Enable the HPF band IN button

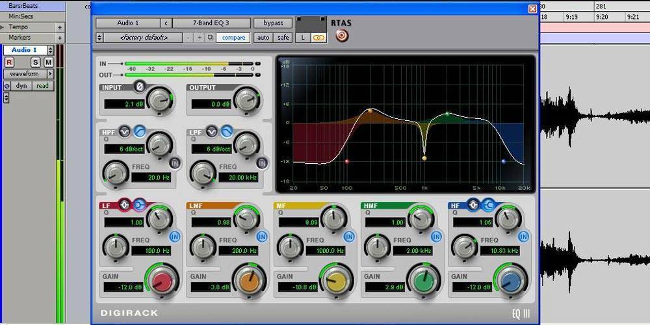coord(175,163)
